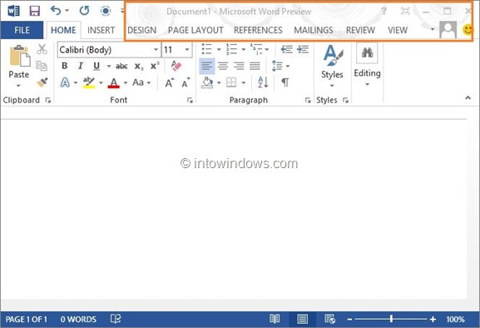480x328 pixels.
Task: Undo the last action
Action: tap(56, 11)
